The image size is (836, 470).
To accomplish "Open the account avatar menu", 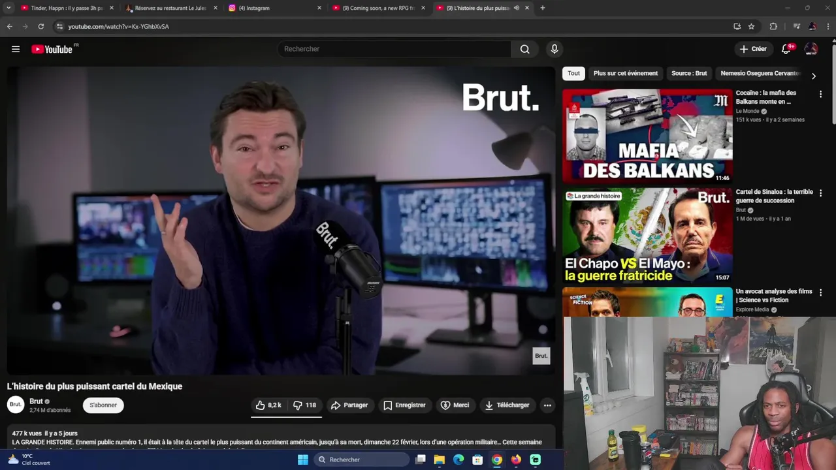I will (x=811, y=49).
